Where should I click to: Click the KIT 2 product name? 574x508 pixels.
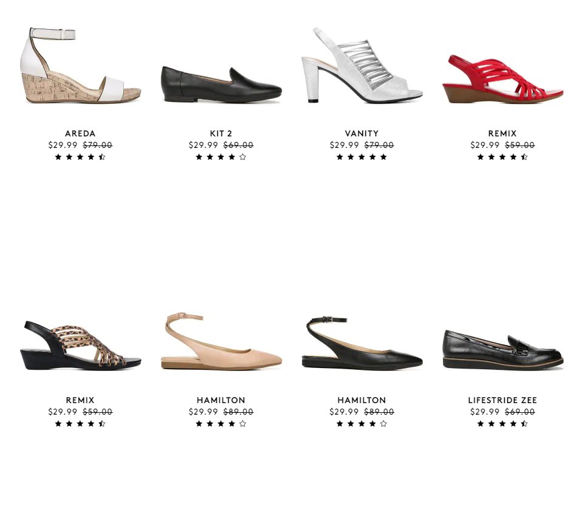221,133
